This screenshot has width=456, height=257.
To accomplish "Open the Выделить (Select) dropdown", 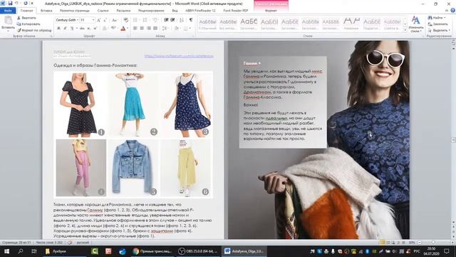I will 439,30.
